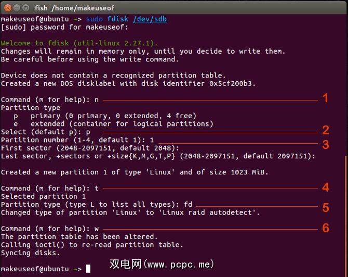Click the red annotation number 3
The height and width of the screenshot is (277, 348).
[x=326, y=144]
